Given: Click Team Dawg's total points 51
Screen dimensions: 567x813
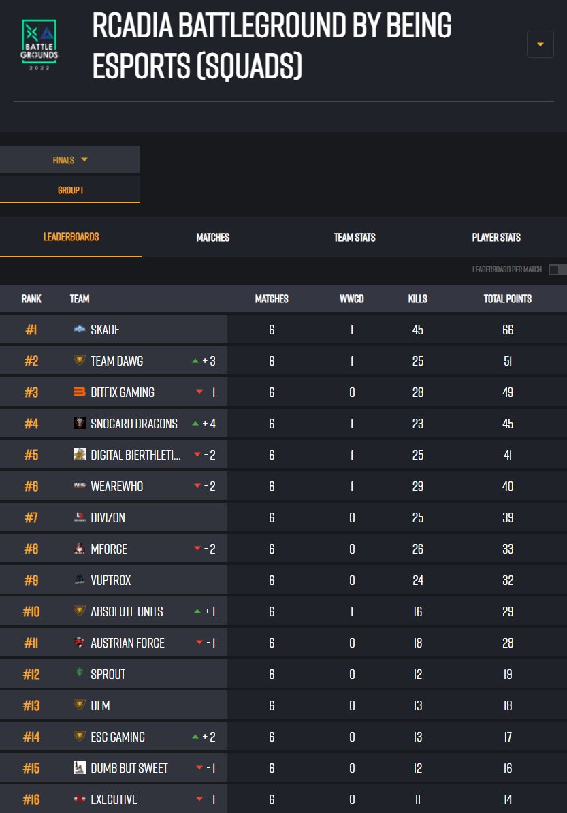Looking at the screenshot, I should (507, 361).
